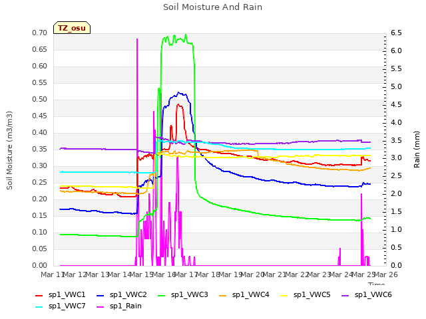The width and height of the screenshot is (426, 319).
Task: Click the Mar 13 x-axis tick label
Action: [x=97, y=274]
